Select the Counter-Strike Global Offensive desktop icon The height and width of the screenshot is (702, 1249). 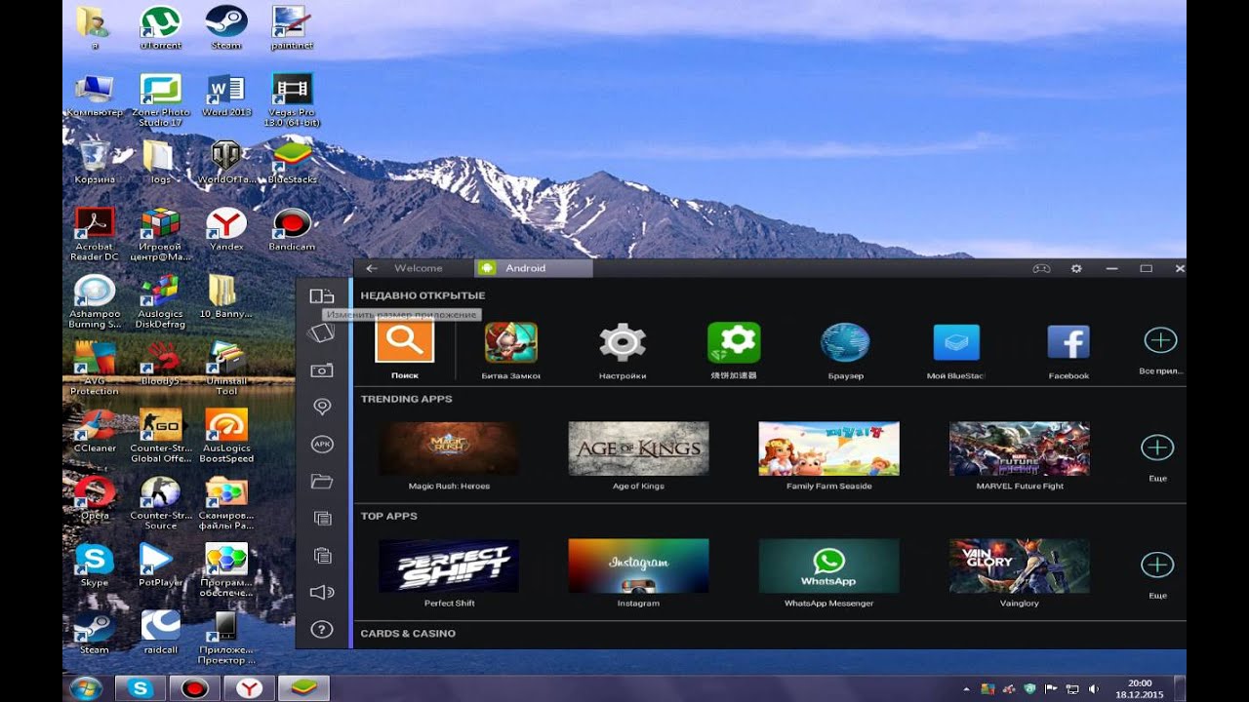coord(161,435)
